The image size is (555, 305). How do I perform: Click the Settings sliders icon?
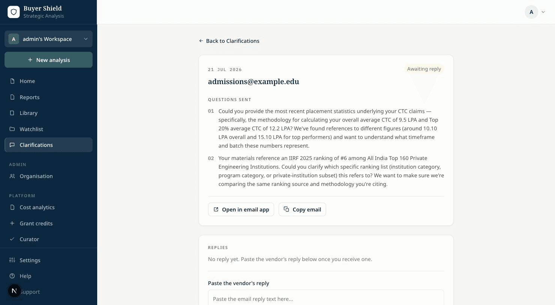[12, 260]
